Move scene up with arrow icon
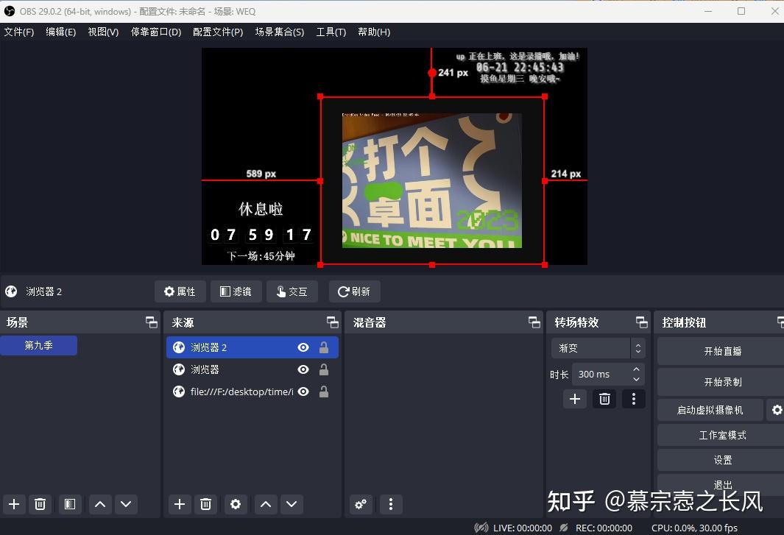 tap(100, 504)
